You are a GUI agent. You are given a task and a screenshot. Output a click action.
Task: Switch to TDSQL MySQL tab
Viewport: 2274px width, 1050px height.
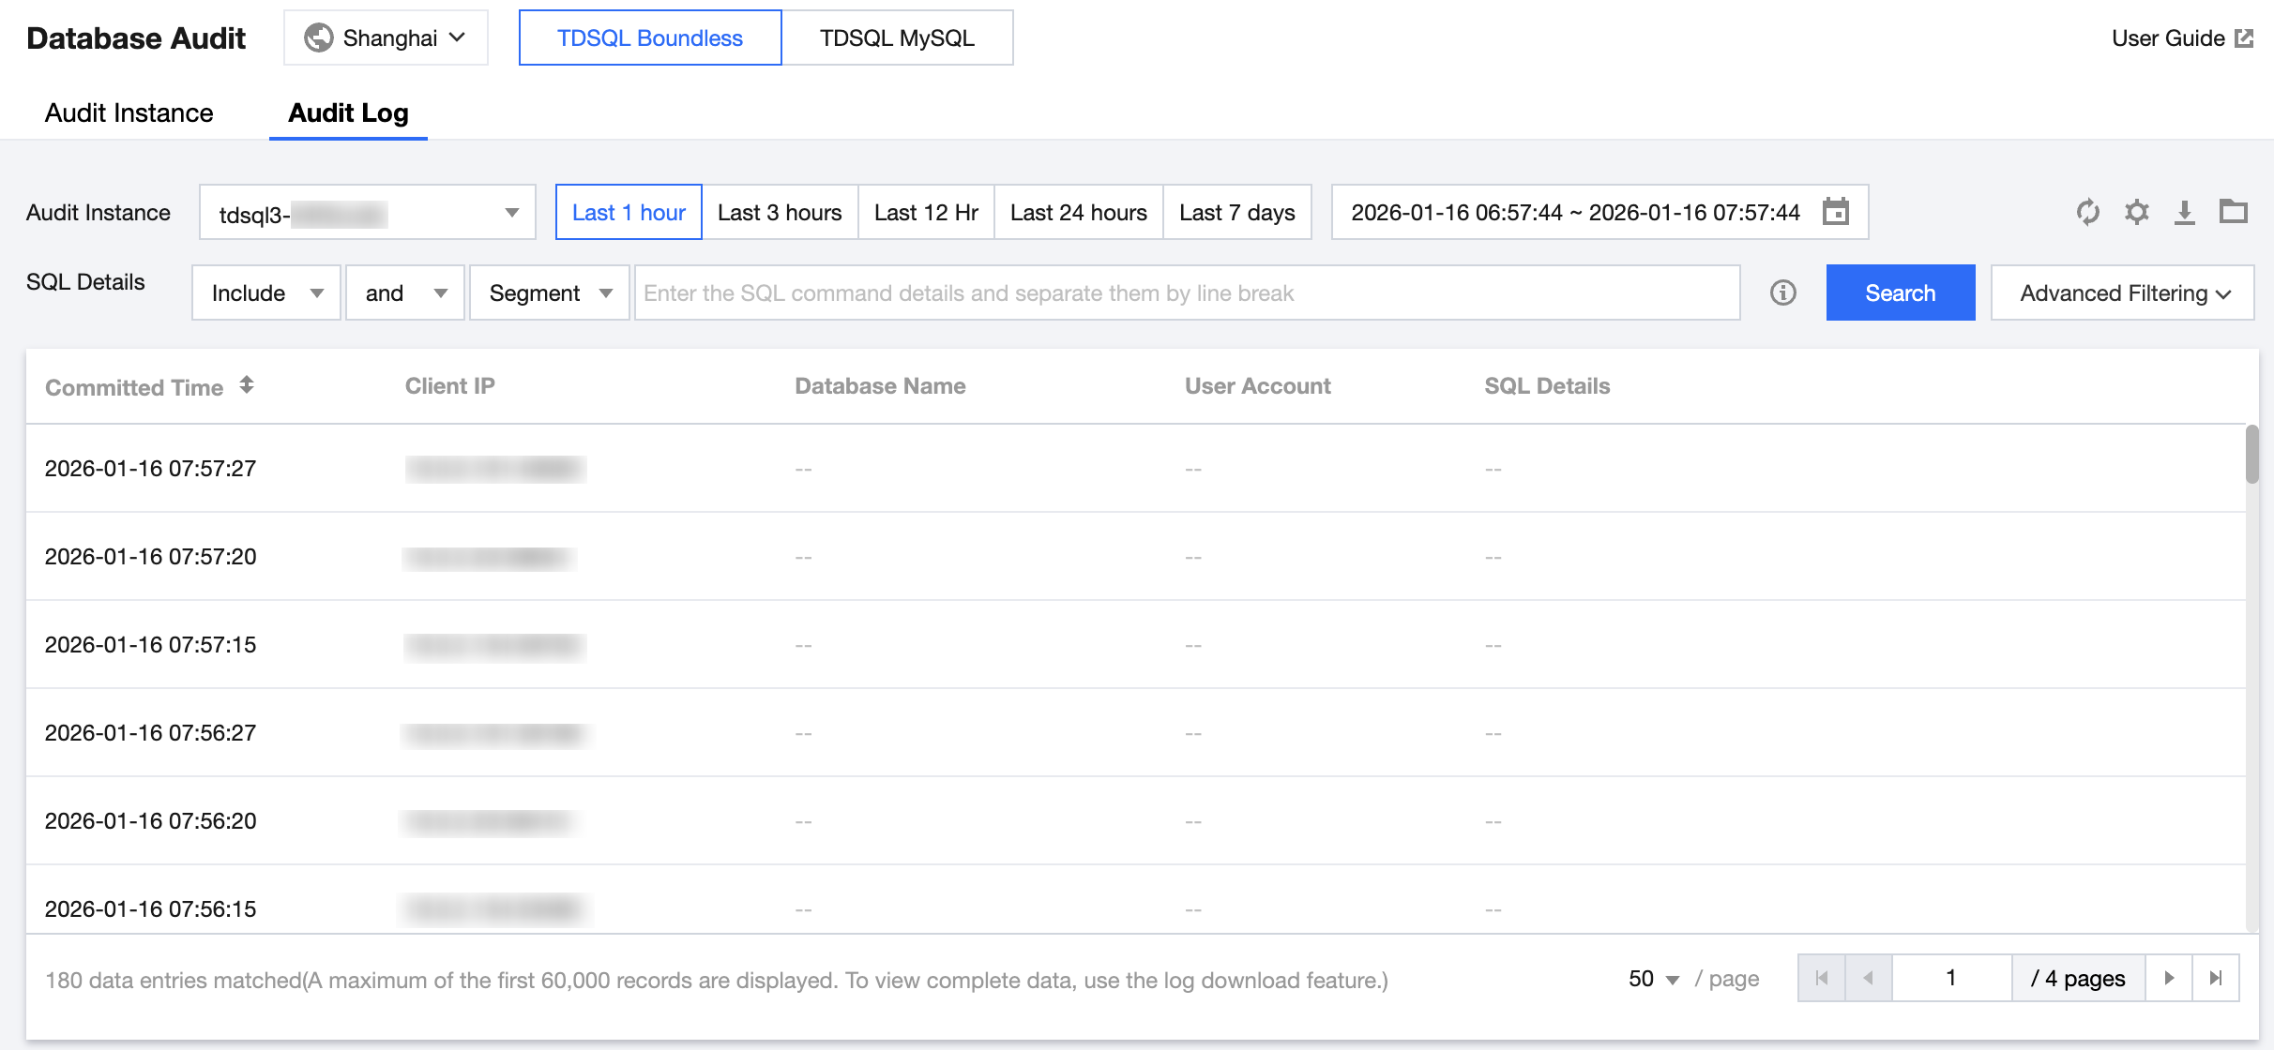pos(897,38)
